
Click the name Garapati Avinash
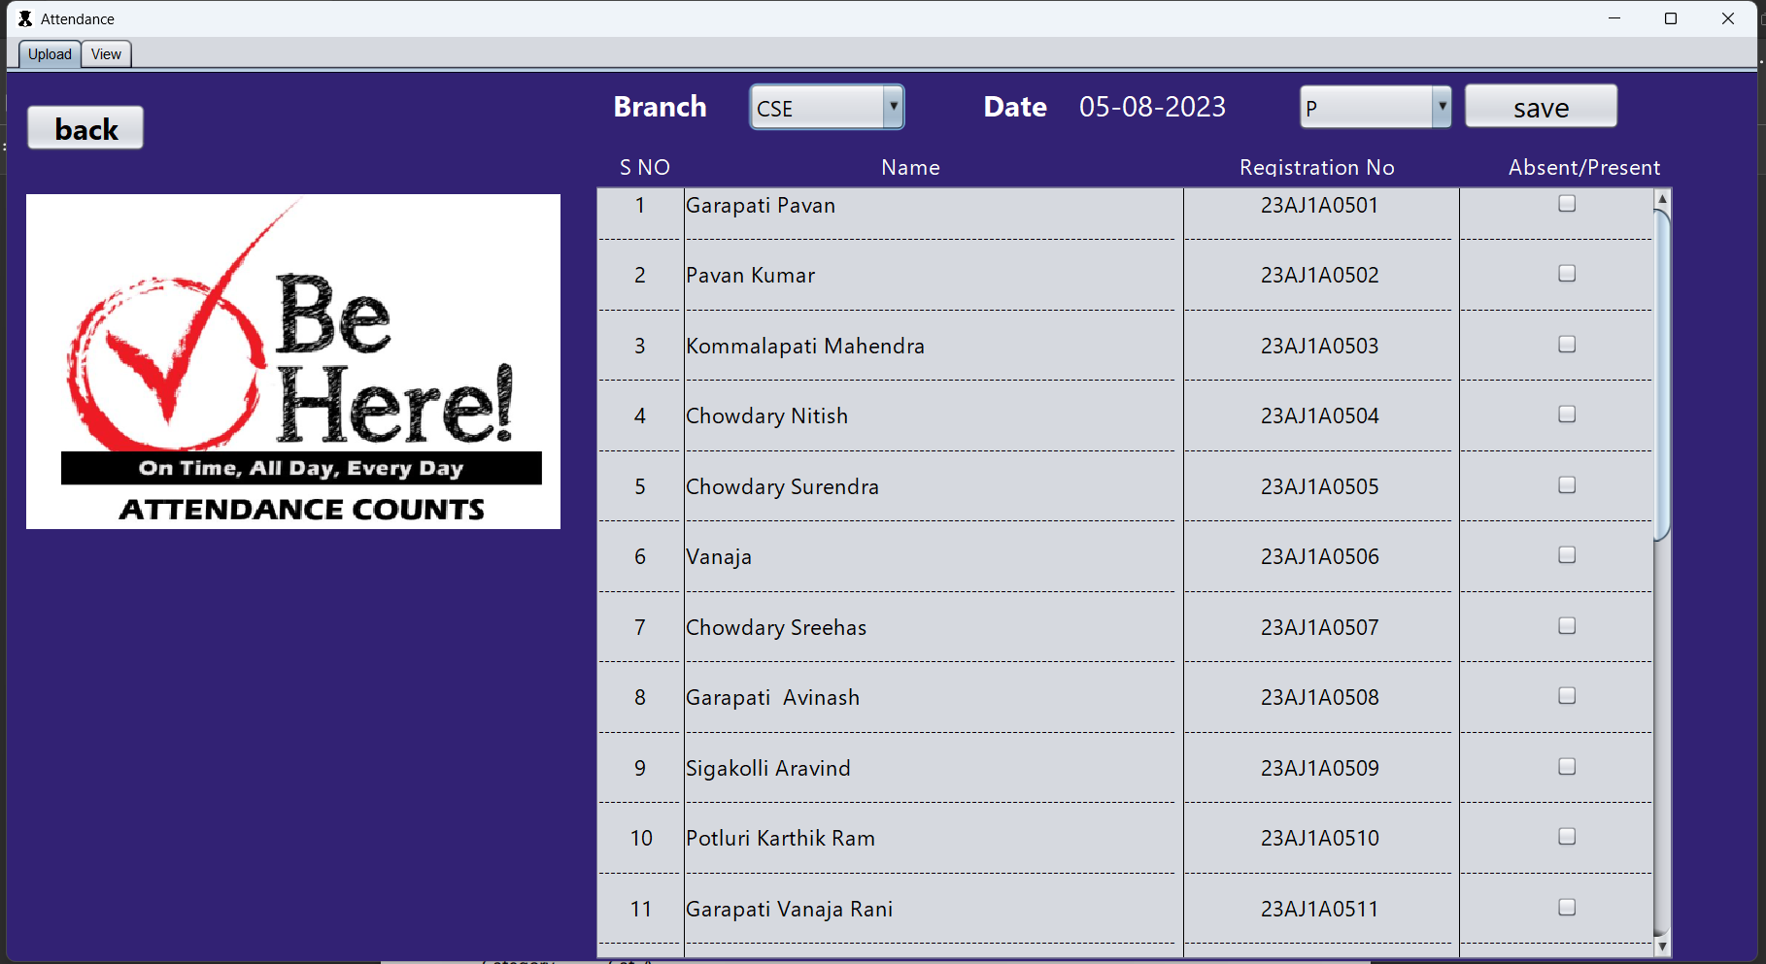[x=772, y=698]
